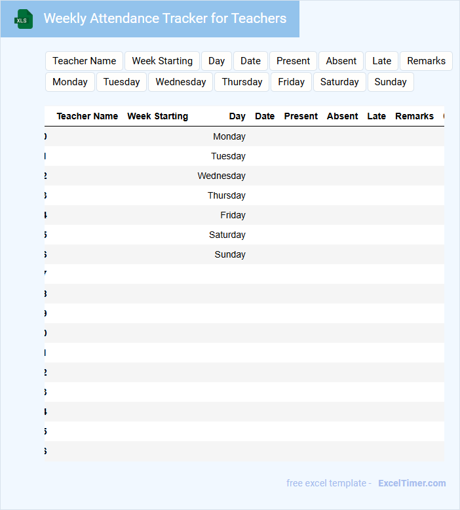Select the Thursday cell in the table

(x=227, y=195)
